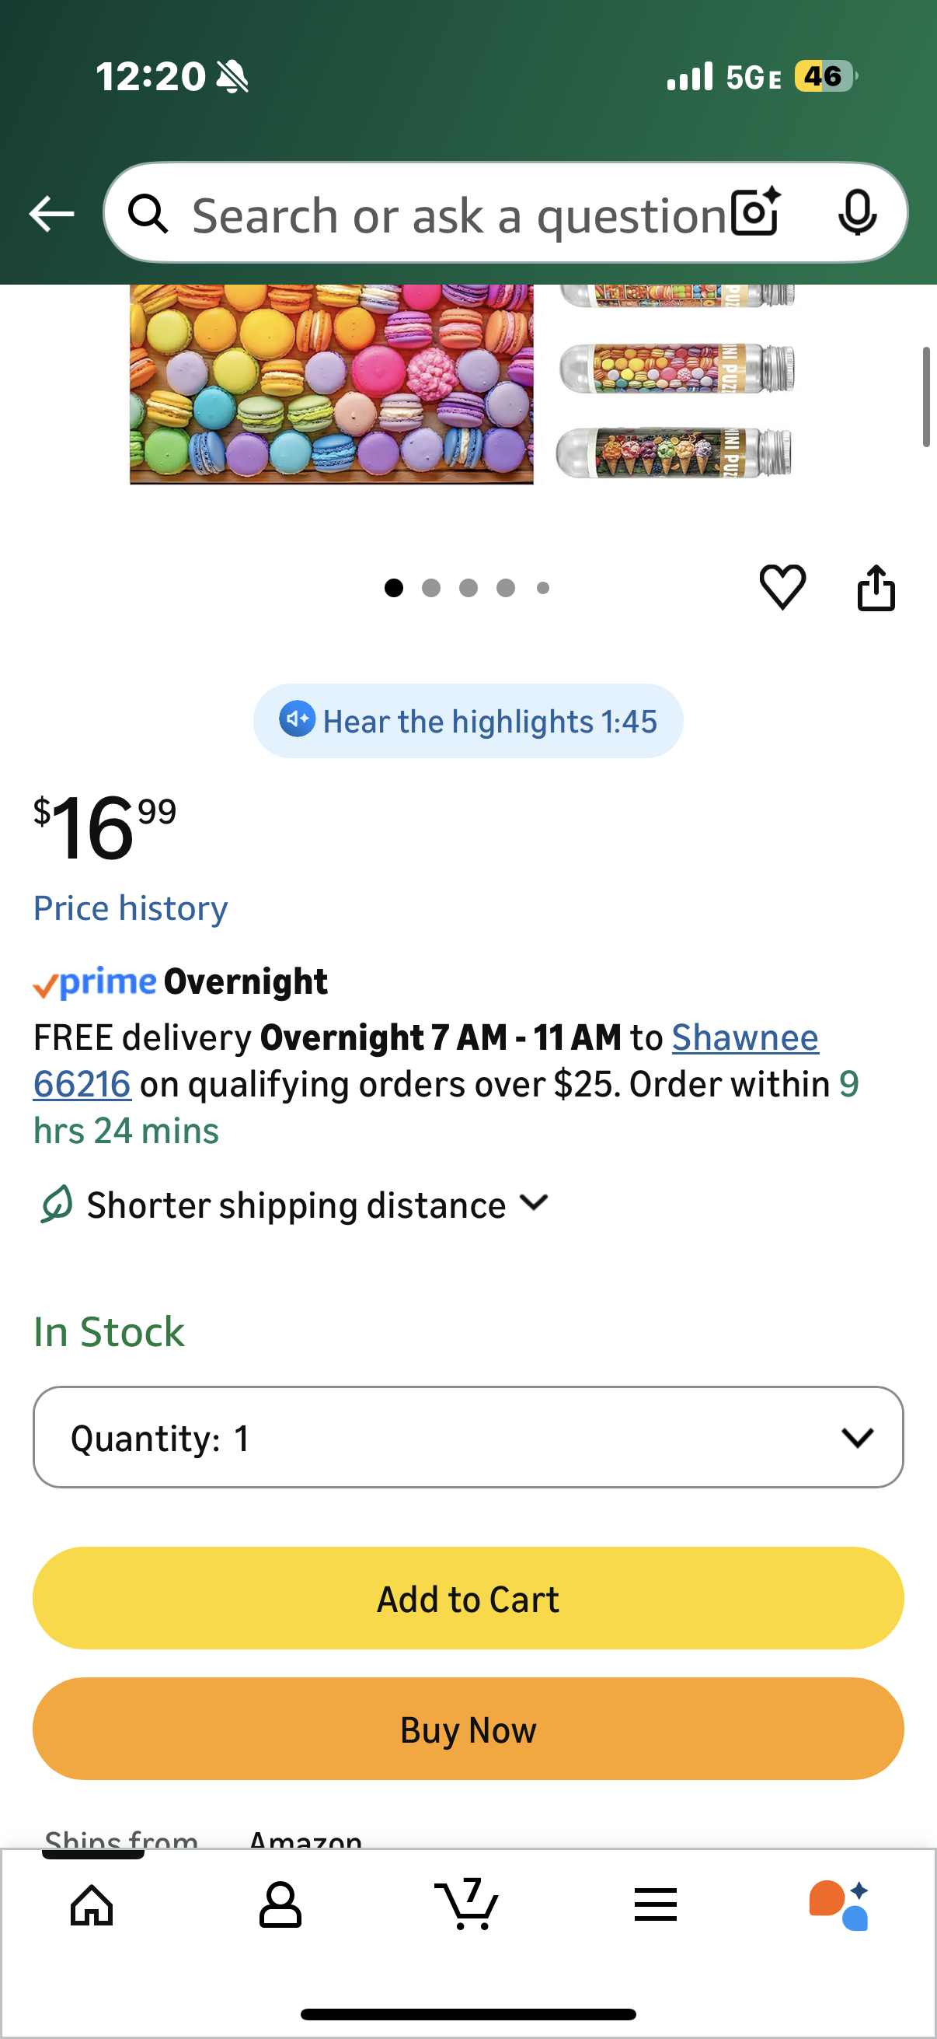Tap the share icon
The image size is (937, 2039).
(x=876, y=588)
